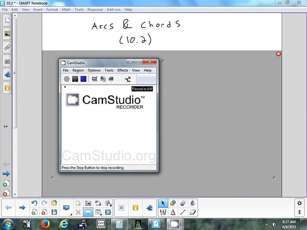Open CamStudio View menu

[136, 70]
